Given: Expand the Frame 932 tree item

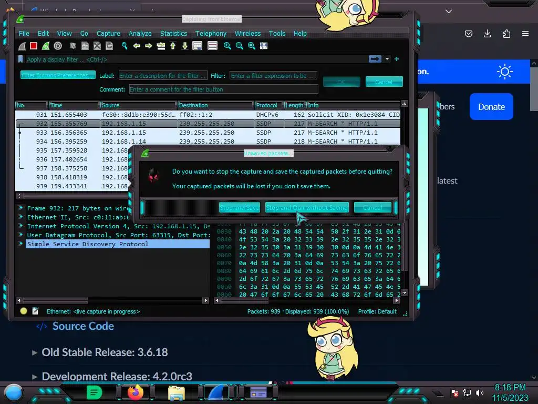Looking at the screenshot, I should click(x=20, y=208).
